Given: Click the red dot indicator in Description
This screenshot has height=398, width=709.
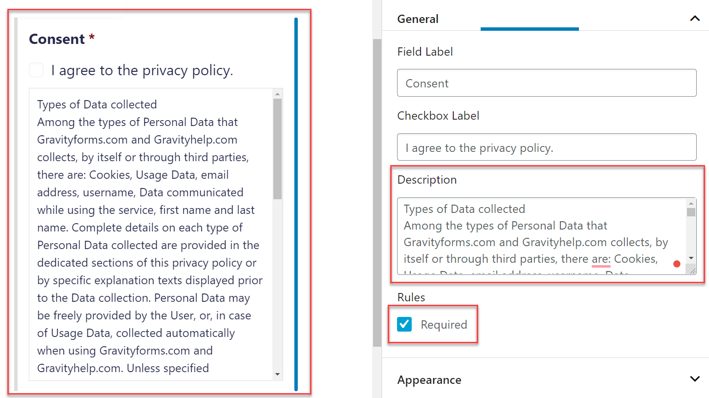Looking at the screenshot, I should pyautogui.click(x=677, y=264).
